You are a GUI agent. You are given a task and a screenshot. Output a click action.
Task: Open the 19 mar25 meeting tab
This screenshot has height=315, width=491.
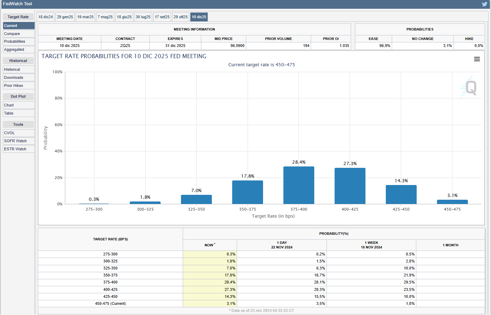pyautogui.click(x=85, y=17)
